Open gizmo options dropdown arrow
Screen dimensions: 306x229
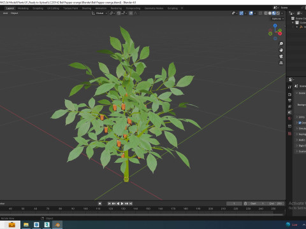point(245,13)
